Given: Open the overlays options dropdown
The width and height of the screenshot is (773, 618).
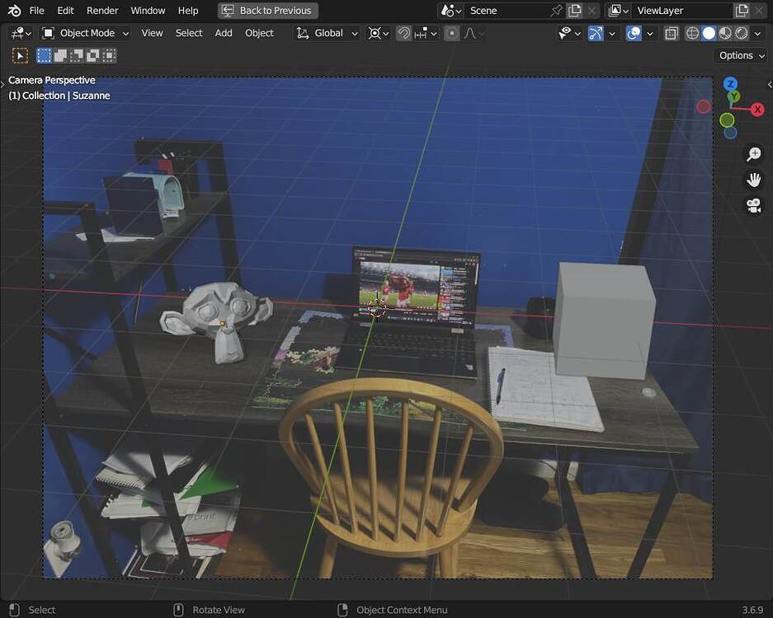Looking at the screenshot, I should [x=650, y=33].
